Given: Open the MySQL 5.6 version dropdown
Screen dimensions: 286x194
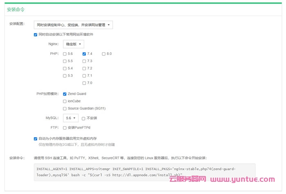Looking at the screenshot, I should pos(70,118).
